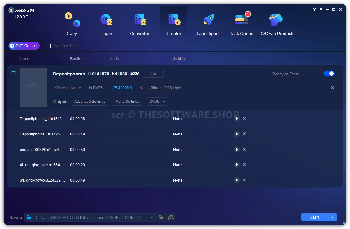Collapse the Depositphotos_119151878 task list

(14, 72)
